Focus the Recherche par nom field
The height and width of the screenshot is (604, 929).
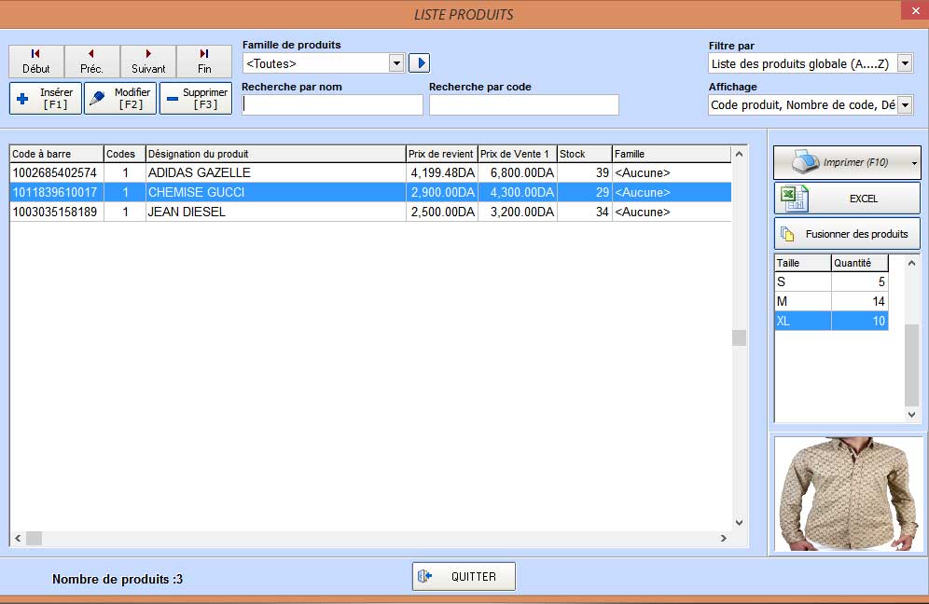click(x=332, y=104)
